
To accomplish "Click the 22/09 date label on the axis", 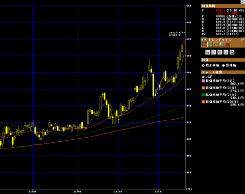I will coord(77,191).
